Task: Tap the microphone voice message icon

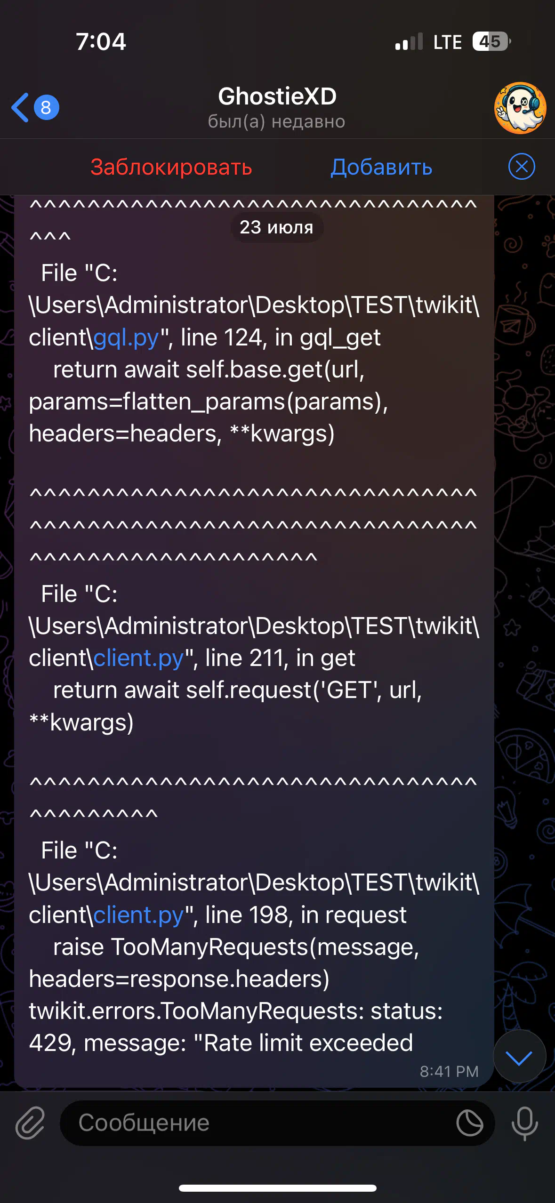Action: pyautogui.click(x=524, y=1123)
